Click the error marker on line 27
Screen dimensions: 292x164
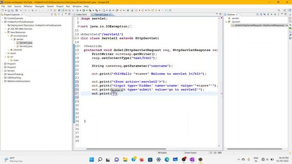(74, 93)
